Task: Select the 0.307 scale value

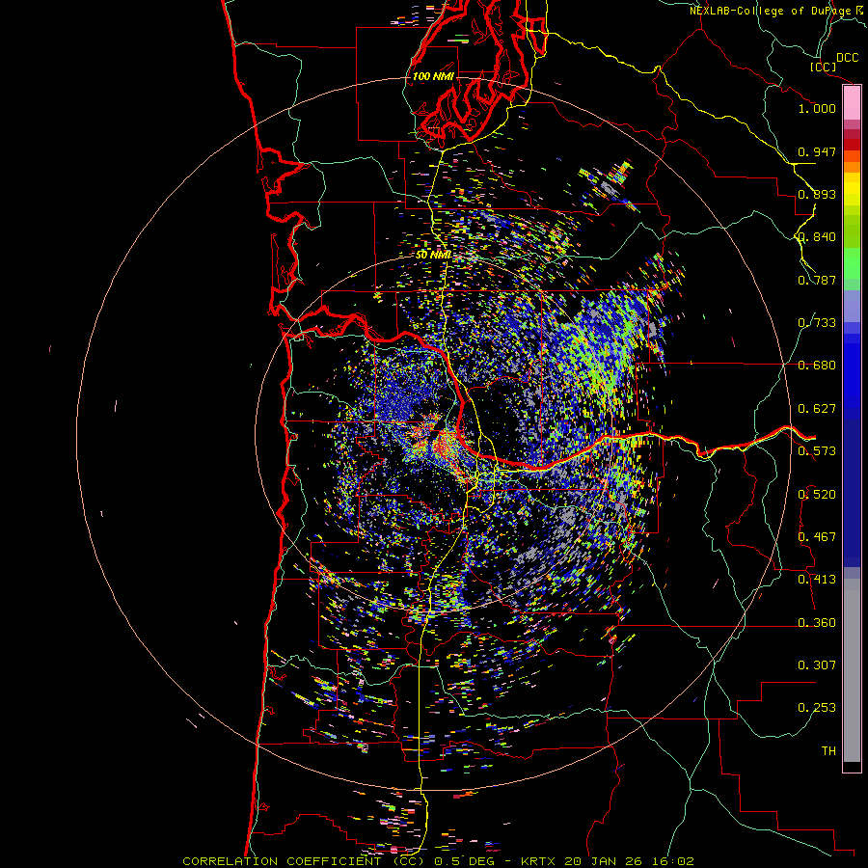Action: [817, 665]
